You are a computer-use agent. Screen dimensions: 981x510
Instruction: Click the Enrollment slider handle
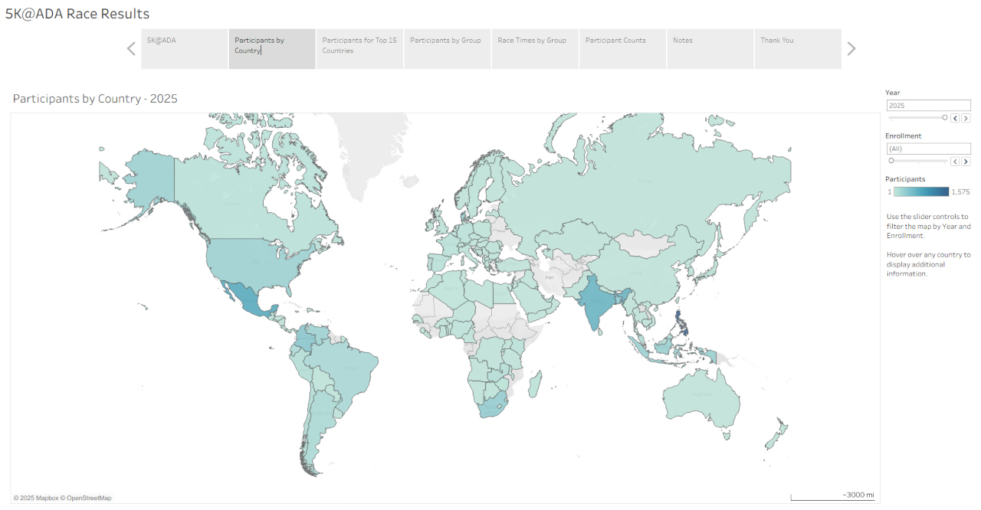[891, 161]
